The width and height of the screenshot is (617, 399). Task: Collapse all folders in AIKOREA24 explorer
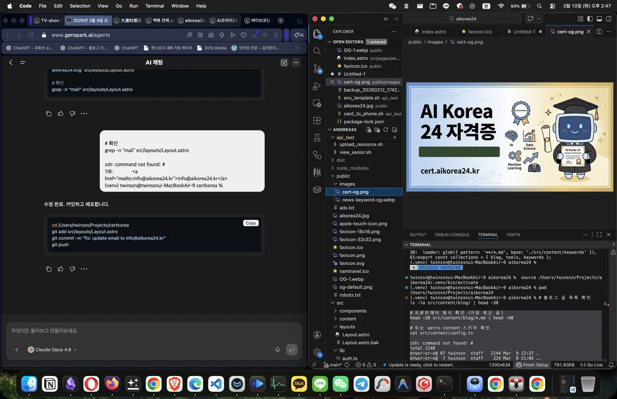pyautogui.click(x=394, y=129)
